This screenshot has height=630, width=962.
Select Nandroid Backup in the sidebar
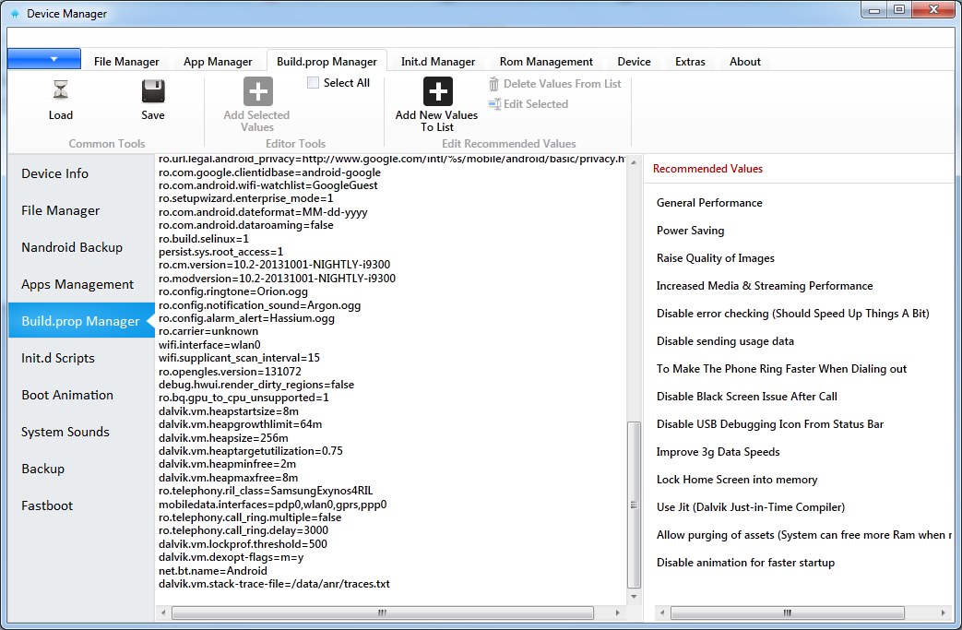coord(72,247)
